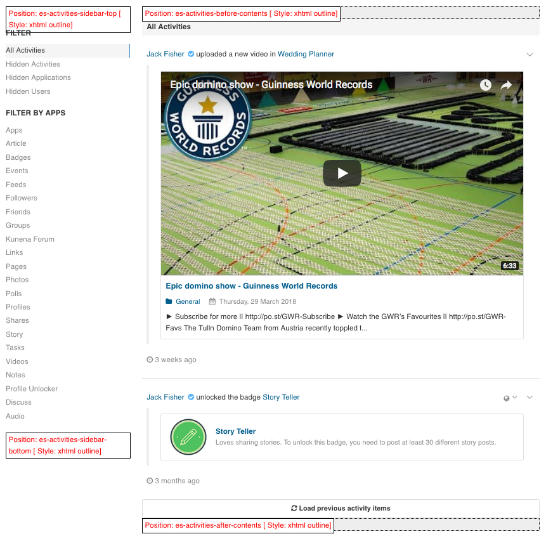Open Story Teller link in activity header
This screenshot has height=541, width=546.
[281, 397]
